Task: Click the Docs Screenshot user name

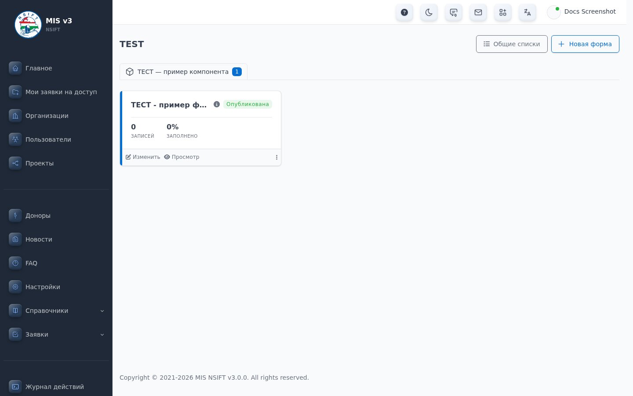Action: tap(590, 11)
